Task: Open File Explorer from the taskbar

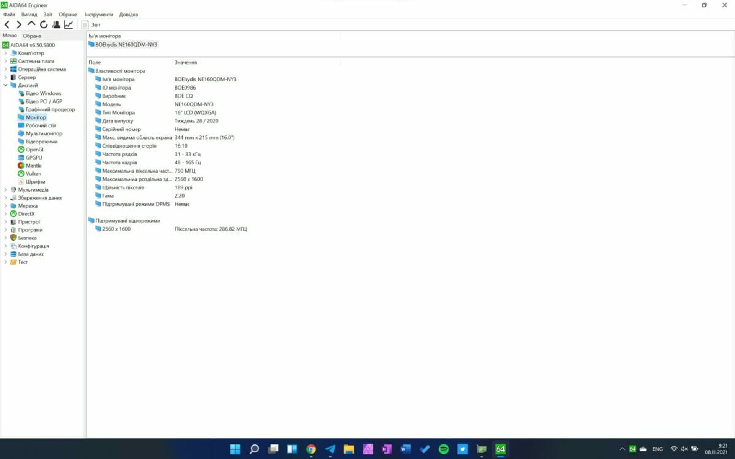Action: (x=349, y=449)
